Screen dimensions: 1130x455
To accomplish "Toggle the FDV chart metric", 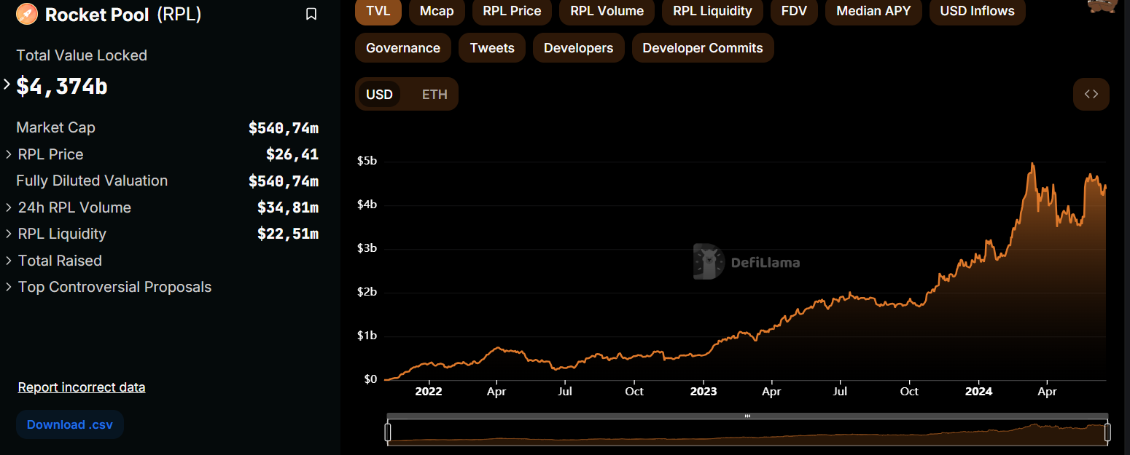I will click(794, 11).
